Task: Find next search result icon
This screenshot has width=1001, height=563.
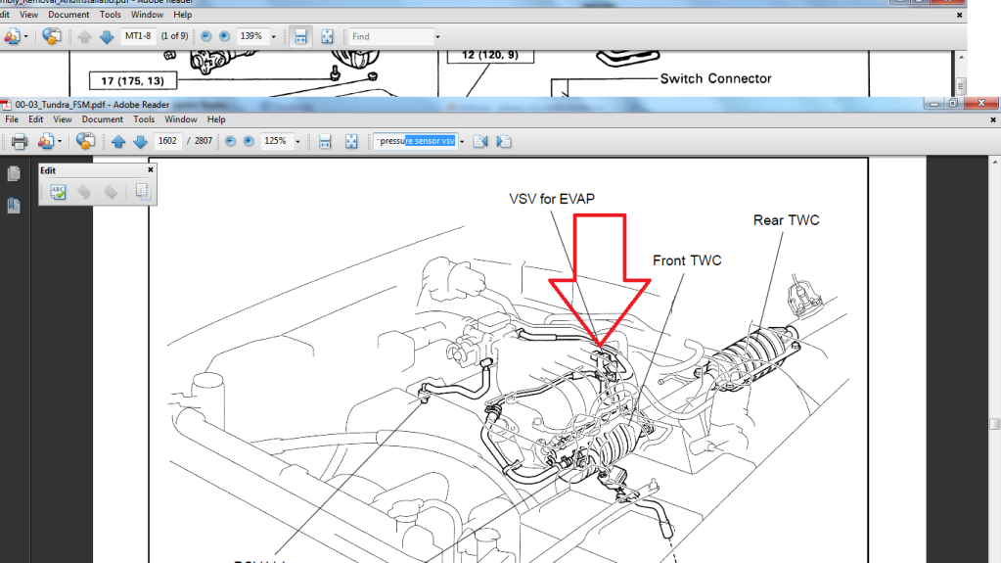Action: (x=504, y=141)
